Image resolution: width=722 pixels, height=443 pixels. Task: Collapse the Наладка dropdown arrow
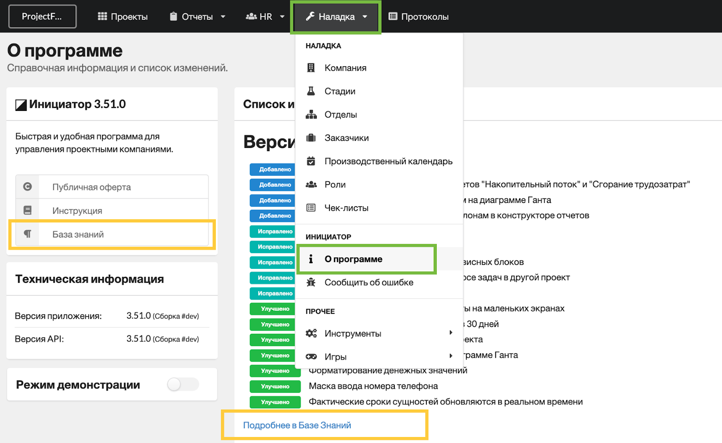tap(365, 17)
